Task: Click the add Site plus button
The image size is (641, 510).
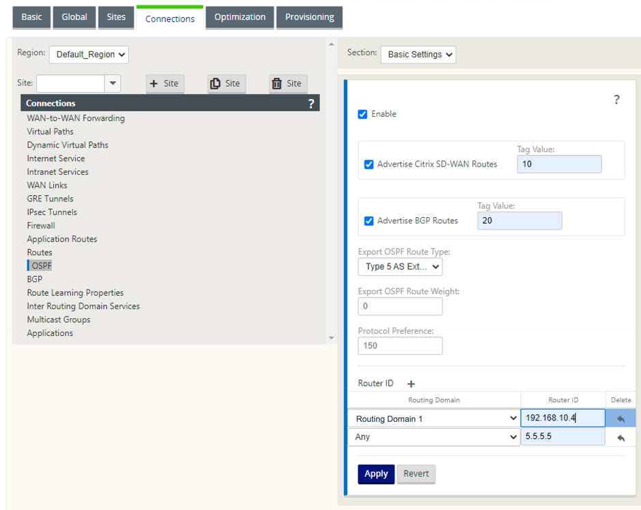Action: [165, 83]
